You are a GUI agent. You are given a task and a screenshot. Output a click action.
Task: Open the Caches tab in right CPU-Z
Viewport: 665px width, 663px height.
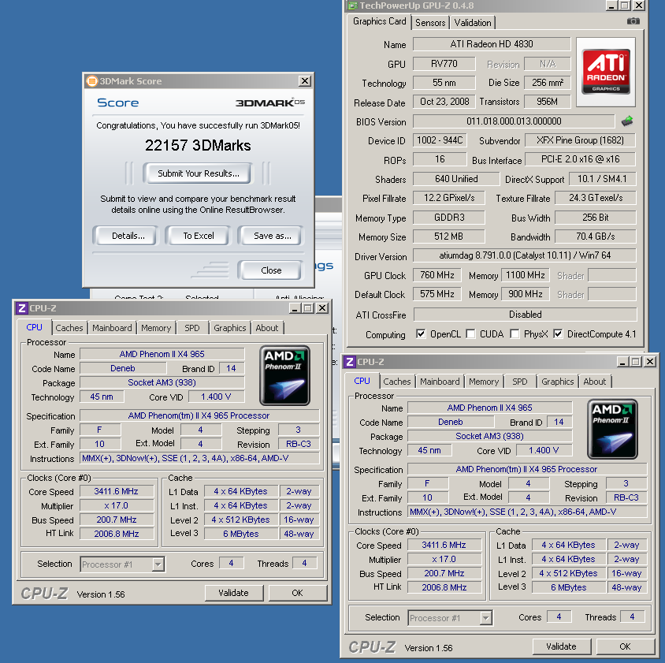(397, 382)
